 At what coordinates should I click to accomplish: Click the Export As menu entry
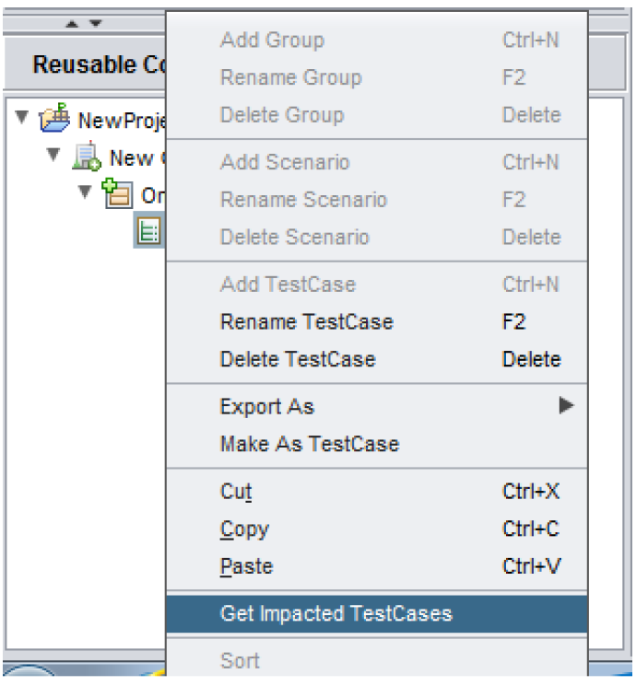coord(267,406)
